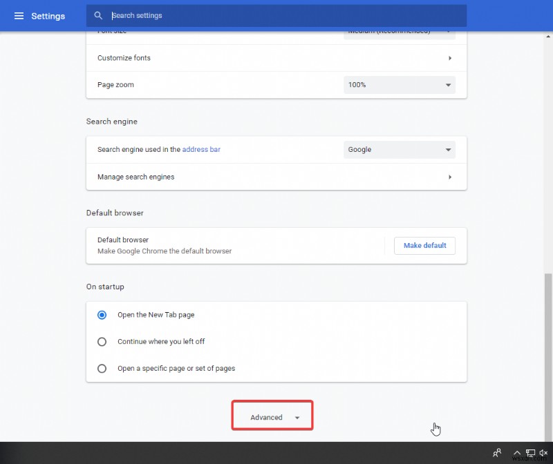Expand the Advanced settings section

272,416
